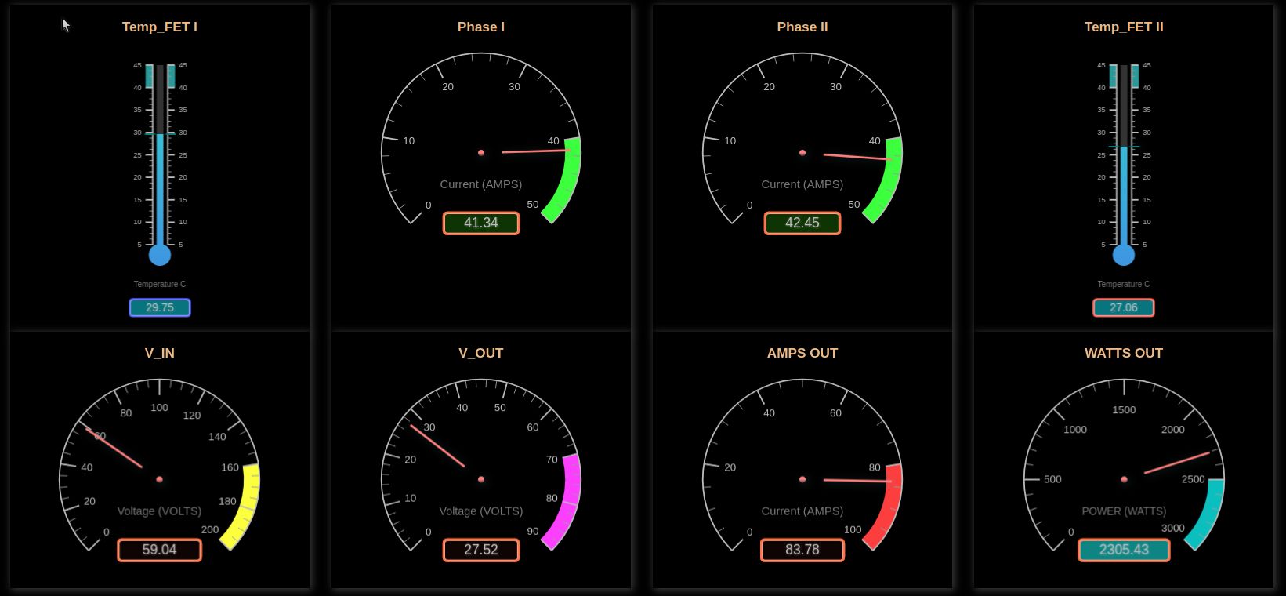Click the V_OUT Voltage (VOLTS) unit label
This screenshot has height=596, width=1286.
coord(481,511)
